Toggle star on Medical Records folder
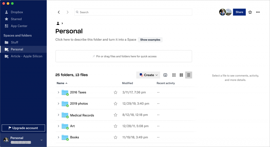The height and width of the screenshot is (147, 270). pos(115,115)
